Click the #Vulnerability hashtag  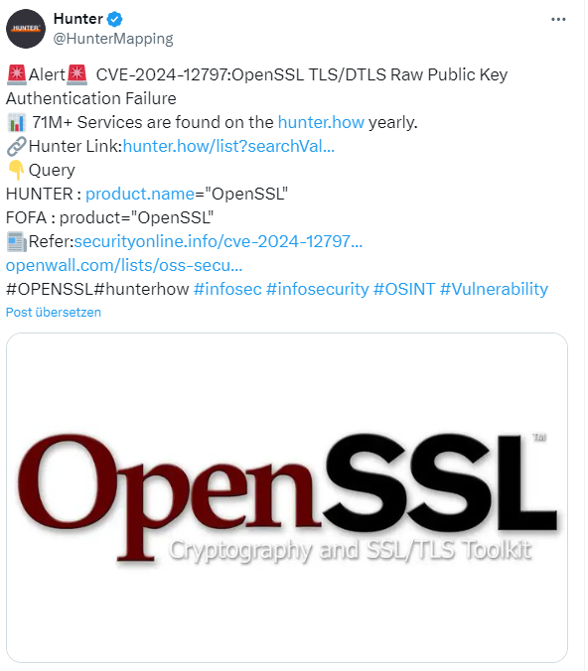pos(494,289)
